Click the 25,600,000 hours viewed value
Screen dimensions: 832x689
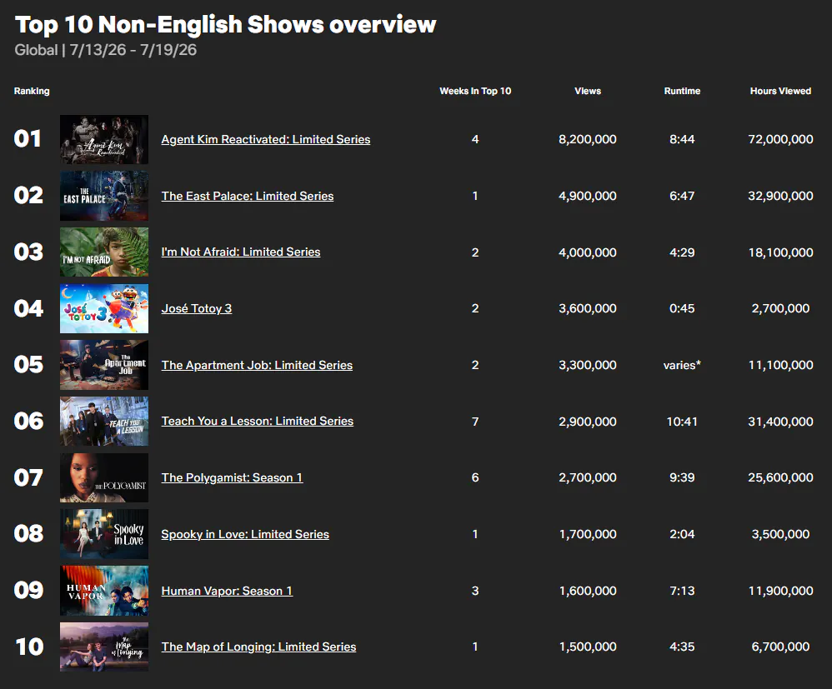[780, 478]
